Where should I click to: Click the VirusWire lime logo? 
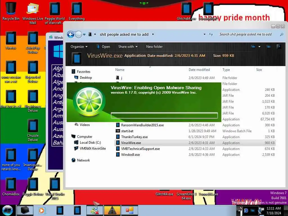89,102
